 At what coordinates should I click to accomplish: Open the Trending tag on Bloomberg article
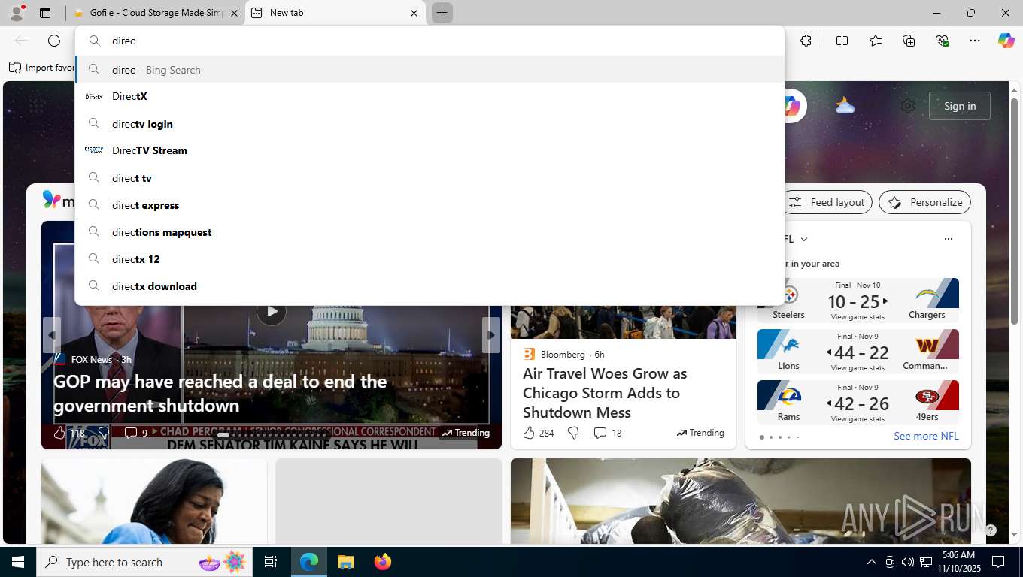point(700,433)
